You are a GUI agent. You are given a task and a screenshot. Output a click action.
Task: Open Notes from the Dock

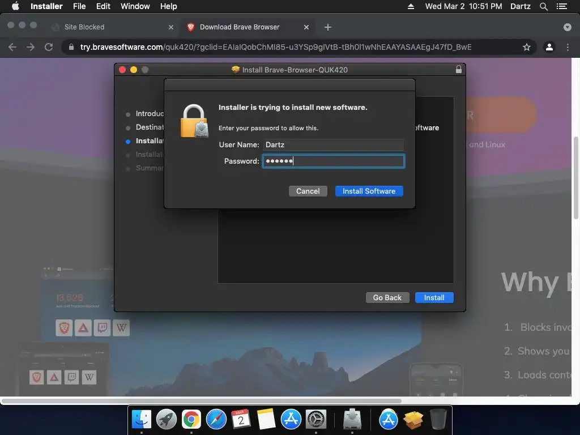(266, 420)
